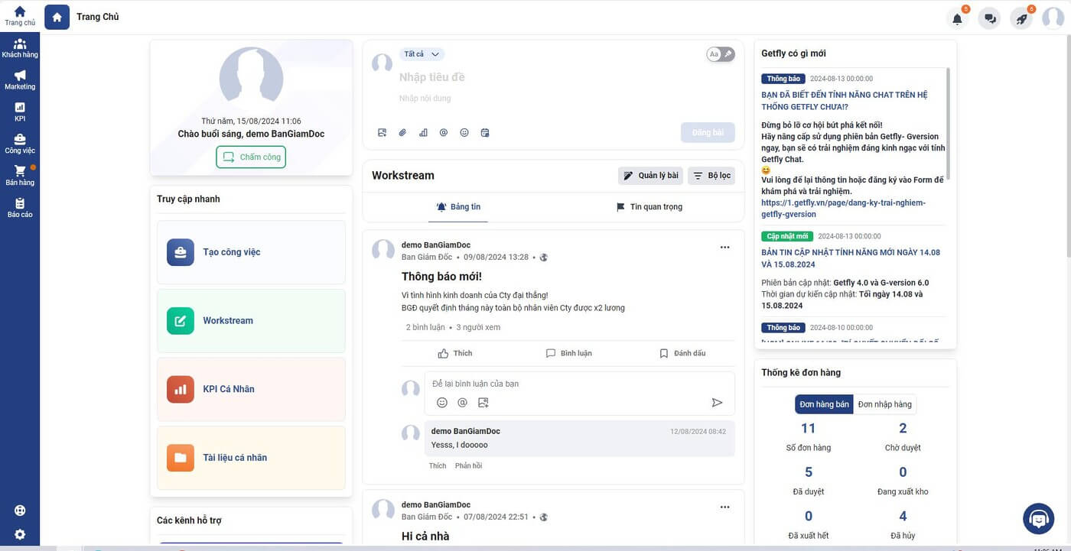Open the Bộ lọc filter menu
This screenshot has height=551, width=1071.
711,176
